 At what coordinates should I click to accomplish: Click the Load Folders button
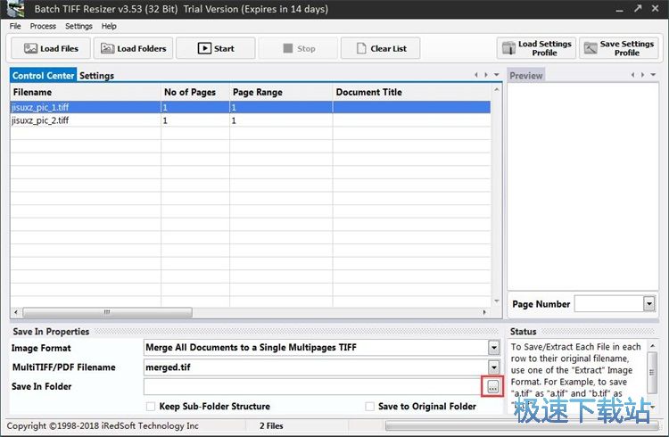point(133,48)
